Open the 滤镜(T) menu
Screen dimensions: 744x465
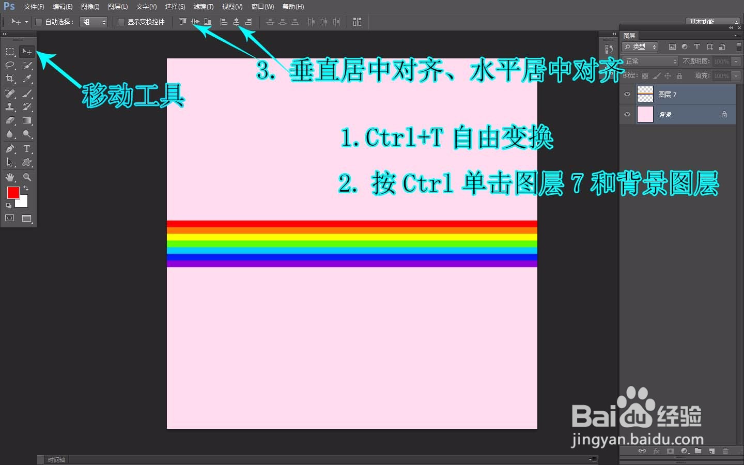(203, 7)
